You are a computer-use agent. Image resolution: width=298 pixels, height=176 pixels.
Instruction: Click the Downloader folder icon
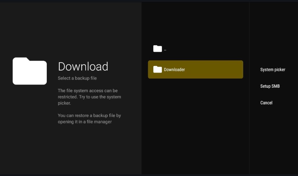[157, 69]
